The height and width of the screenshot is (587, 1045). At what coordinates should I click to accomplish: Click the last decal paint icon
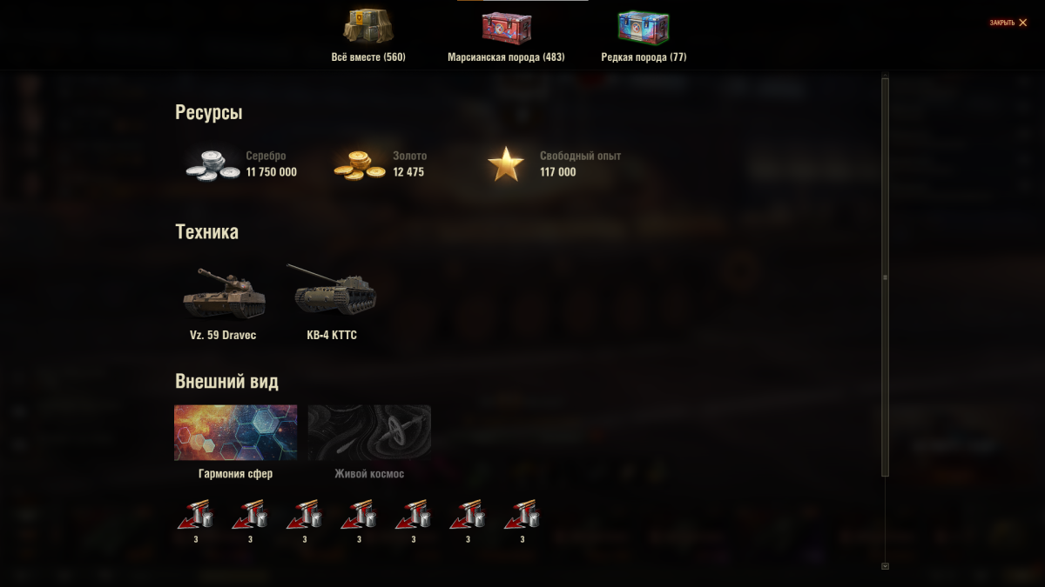[x=522, y=515]
